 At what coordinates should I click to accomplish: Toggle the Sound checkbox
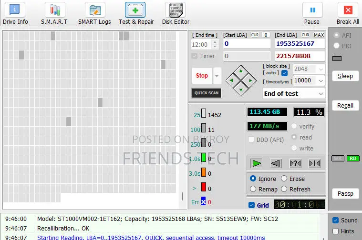[335, 220]
